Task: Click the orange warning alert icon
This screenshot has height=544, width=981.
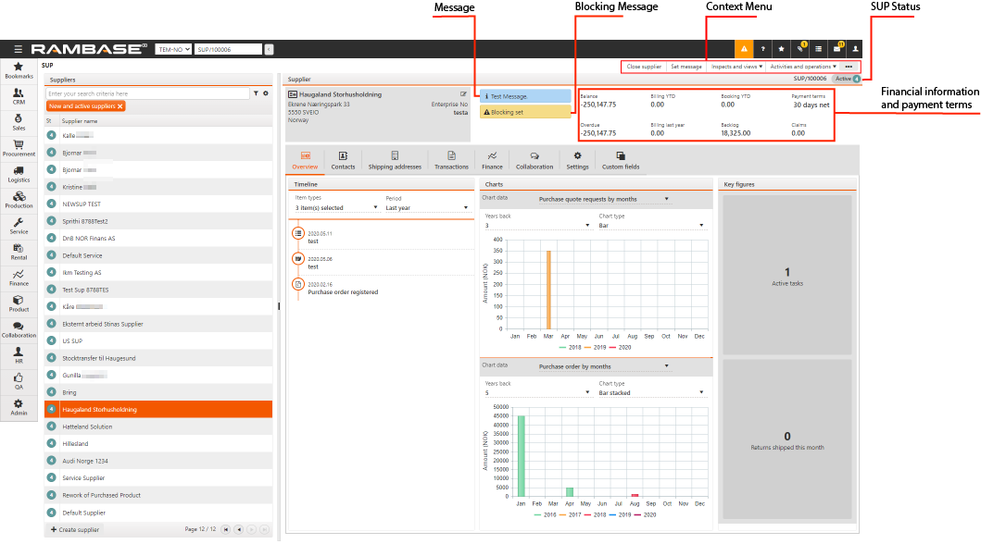Action: pos(743,49)
